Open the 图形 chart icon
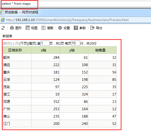This screenshot has height=132, width=151. pyautogui.click(x=12, y=28)
